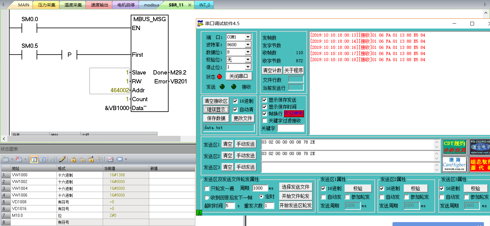Expand the 波特率 9600 dropdown
This screenshot has width=490, height=226.
coord(248,45)
